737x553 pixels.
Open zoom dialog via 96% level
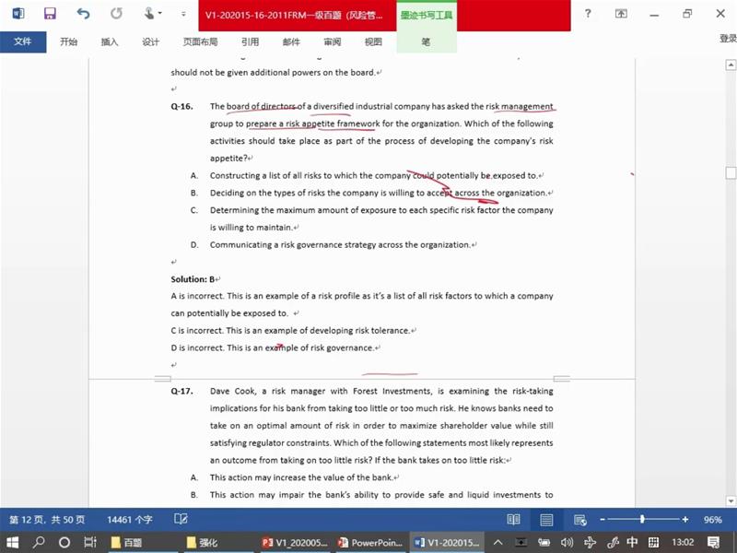click(x=712, y=520)
